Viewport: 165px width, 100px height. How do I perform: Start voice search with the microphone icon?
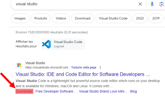tap(152, 4)
